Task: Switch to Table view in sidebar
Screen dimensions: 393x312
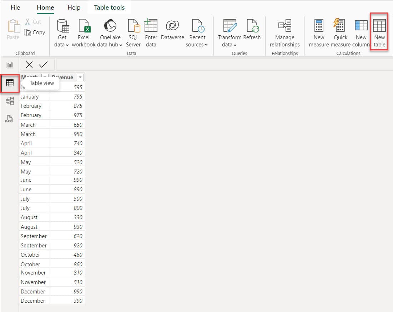Action: pyautogui.click(x=10, y=83)
